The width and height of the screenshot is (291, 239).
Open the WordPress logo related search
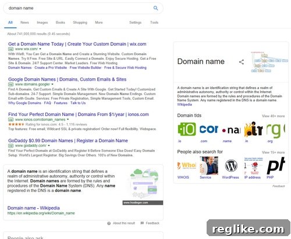231,166
